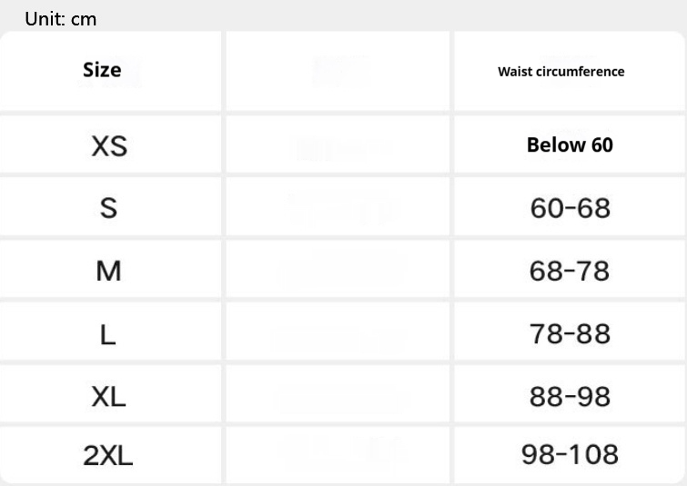Select the 'Size' column header
Viewport: 687px width, 486px height.
point(102,70)
